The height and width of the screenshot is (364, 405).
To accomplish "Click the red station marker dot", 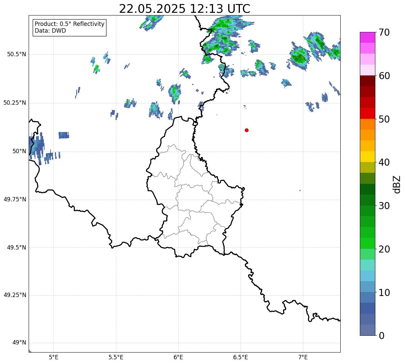I will [247, 130].
